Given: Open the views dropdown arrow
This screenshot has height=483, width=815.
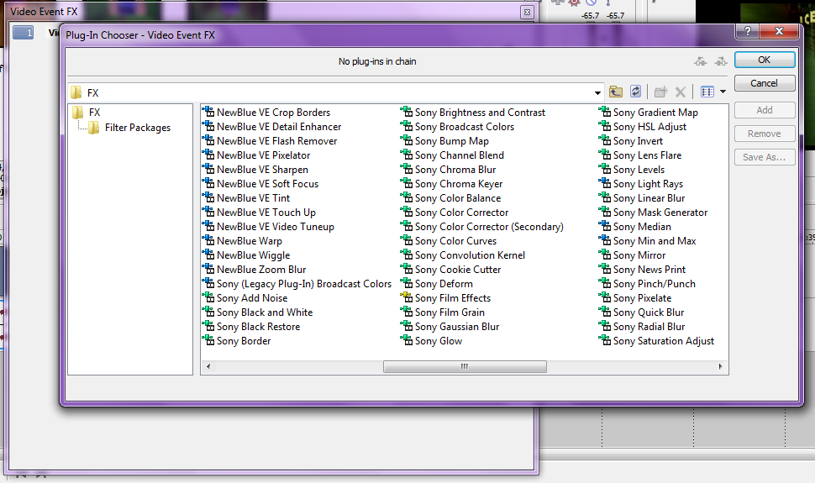Looking at the screenshot, I should [723, 92].
